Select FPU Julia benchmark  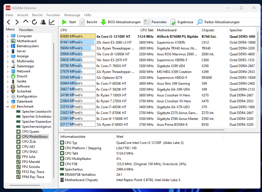coord(29,157)
